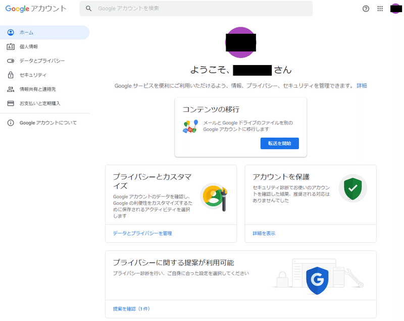The width and height of the screenshot is (404, 321).
Task: Open the help question mark icon
Action: (366, 9)
